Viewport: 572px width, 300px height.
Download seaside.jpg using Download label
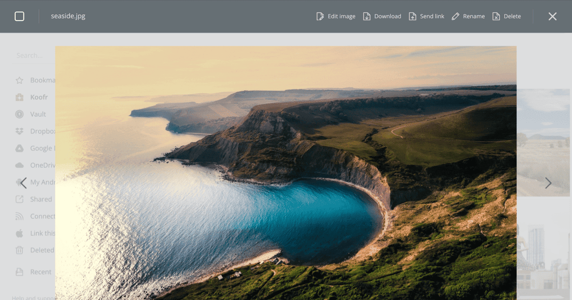(388, 16)
